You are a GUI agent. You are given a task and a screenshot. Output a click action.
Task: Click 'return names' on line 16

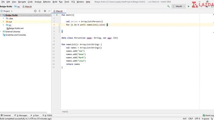tap(73, 64)
